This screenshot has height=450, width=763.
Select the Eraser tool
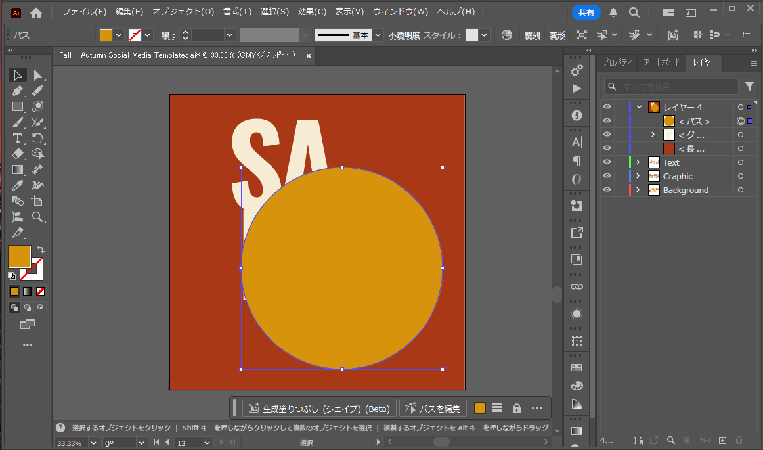point(18,154)
